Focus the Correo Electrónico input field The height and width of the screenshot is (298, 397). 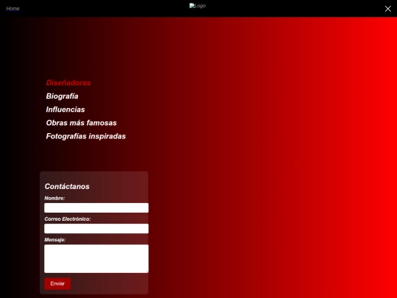click(x=96, y=229)
